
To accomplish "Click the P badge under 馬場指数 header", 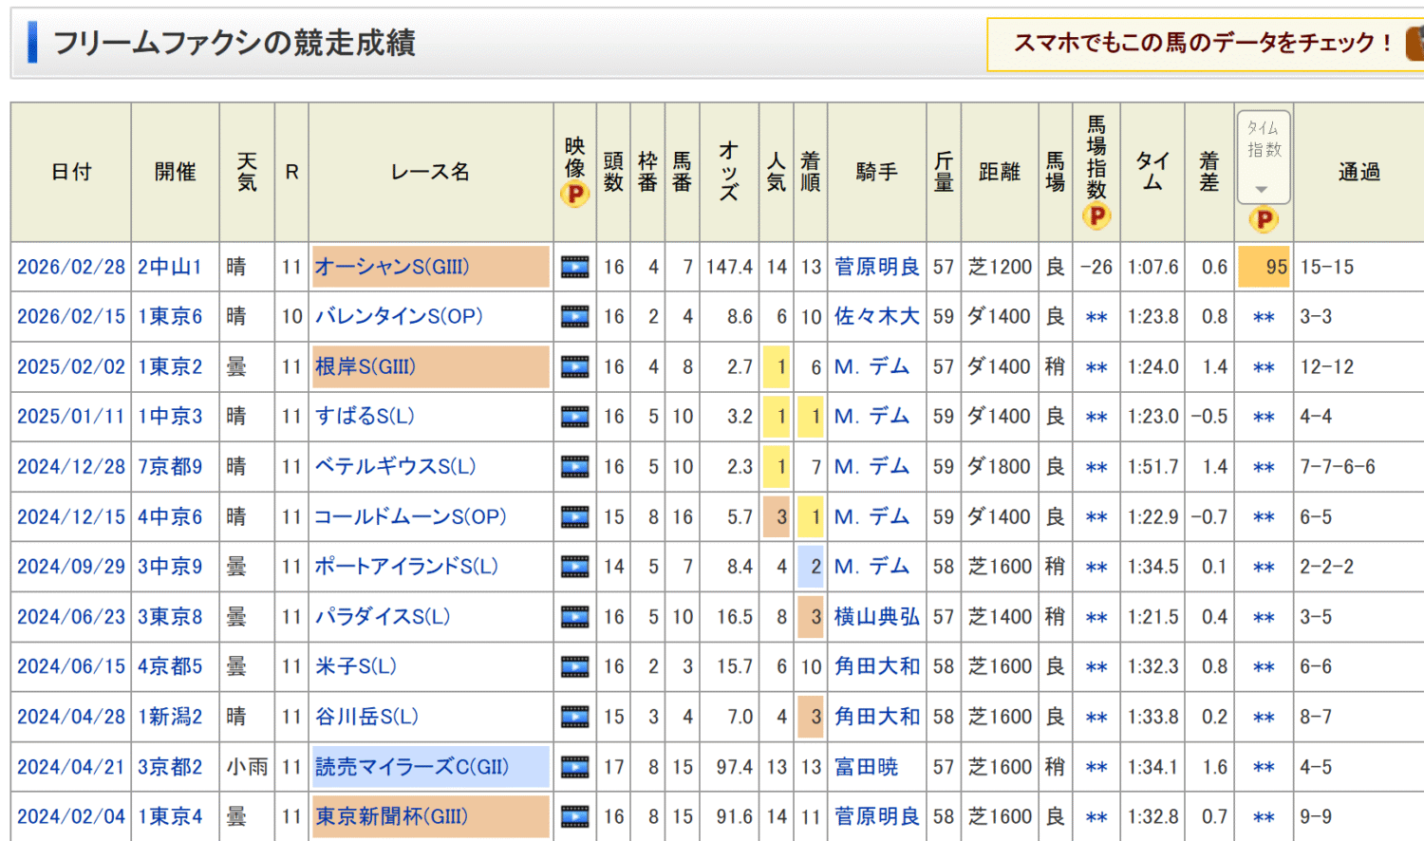I will [x=1096, y=216].
